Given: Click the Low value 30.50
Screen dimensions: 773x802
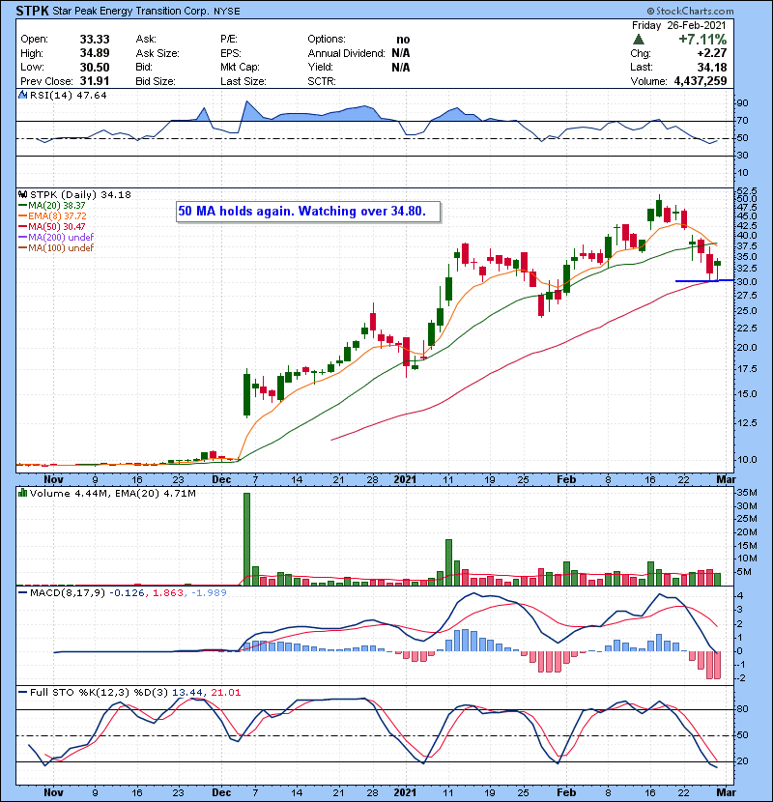Looking at the screenshot, I should click(x=95, y=67).
